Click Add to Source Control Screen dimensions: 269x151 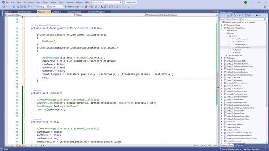(x=230, y=149)
